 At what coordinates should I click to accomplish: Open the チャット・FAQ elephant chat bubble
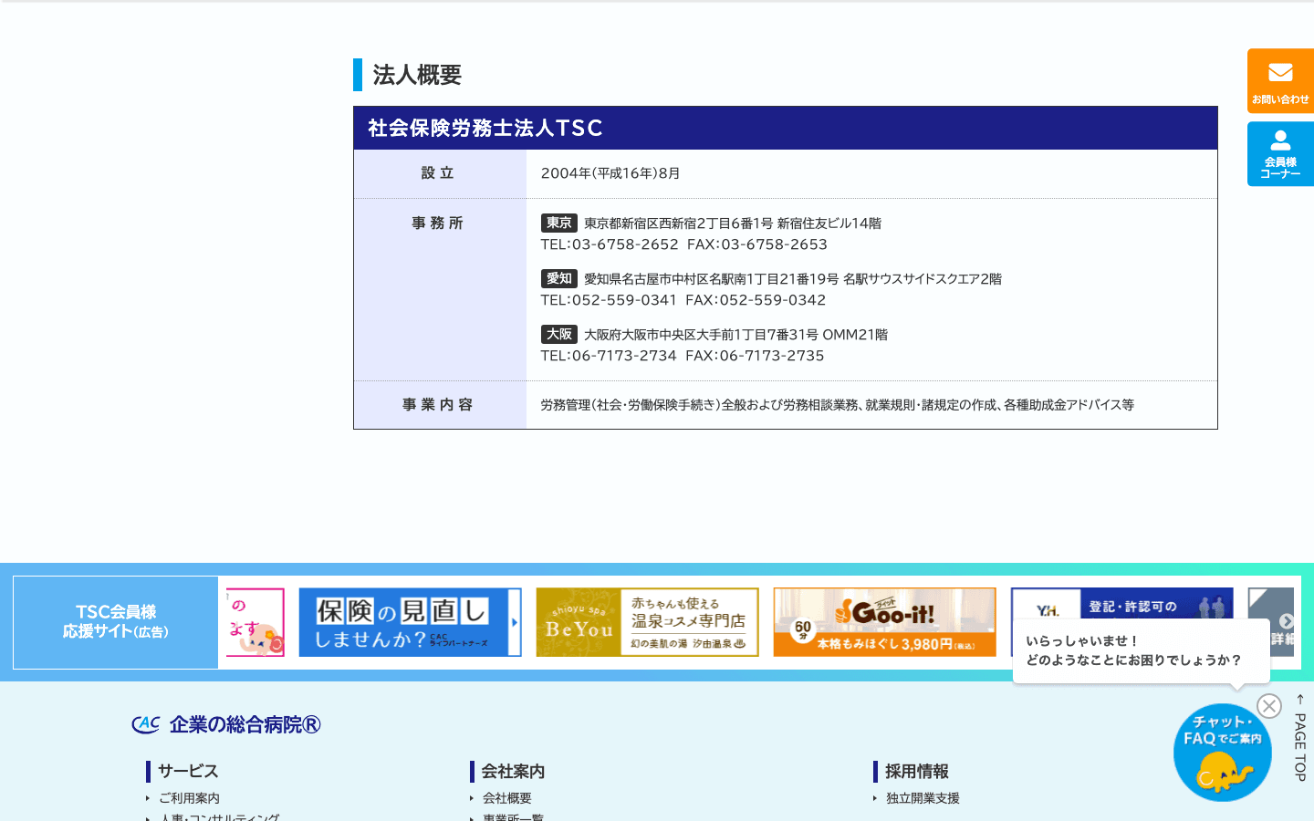click(x=1222, y=753)
